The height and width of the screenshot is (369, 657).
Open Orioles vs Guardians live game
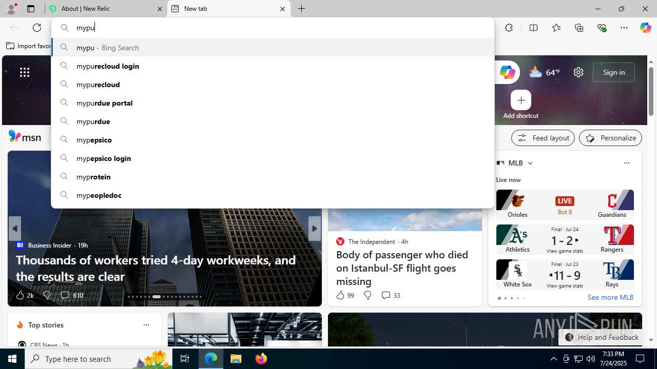tap(565, 204)
